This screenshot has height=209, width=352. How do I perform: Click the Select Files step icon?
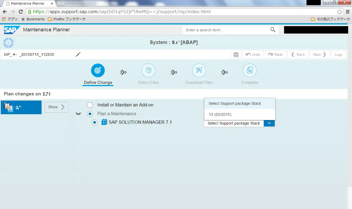[x=148, y=71]
